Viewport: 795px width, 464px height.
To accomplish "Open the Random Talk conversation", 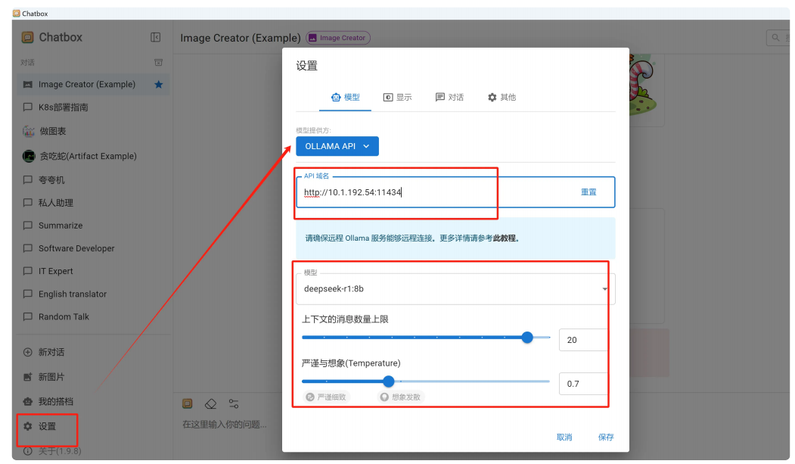I will (93, 316).
